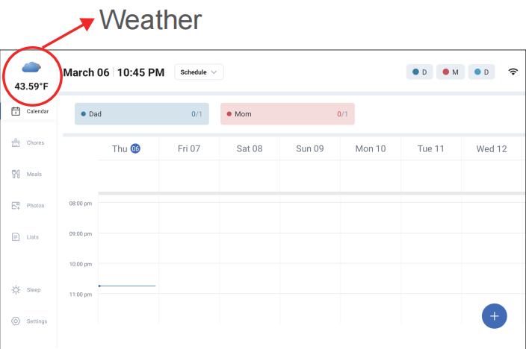Viewport: 526px width, 349px height.
Task: Check the Wi-Fi status icon
Action: (513, 72)
